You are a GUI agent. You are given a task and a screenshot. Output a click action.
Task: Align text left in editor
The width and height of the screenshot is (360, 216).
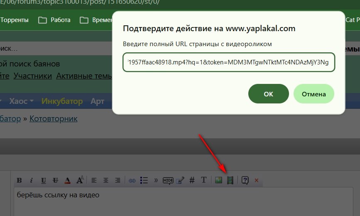94,180
